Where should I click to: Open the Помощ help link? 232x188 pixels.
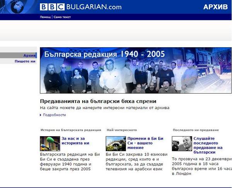pyautogui.click(x=45, y=17)
